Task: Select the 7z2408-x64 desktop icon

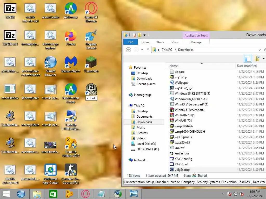Action: click(x=10, y=38)
